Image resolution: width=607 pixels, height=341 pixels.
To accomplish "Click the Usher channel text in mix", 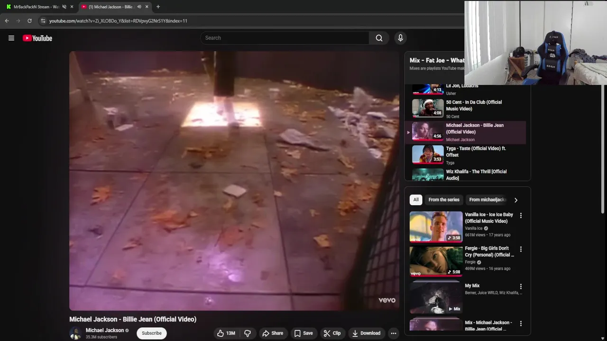I will pyautogui.click(x=451, y=94).
